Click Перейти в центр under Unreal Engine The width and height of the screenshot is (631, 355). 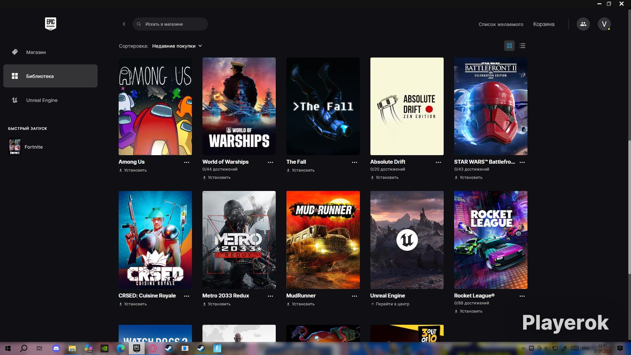point(390,304)
